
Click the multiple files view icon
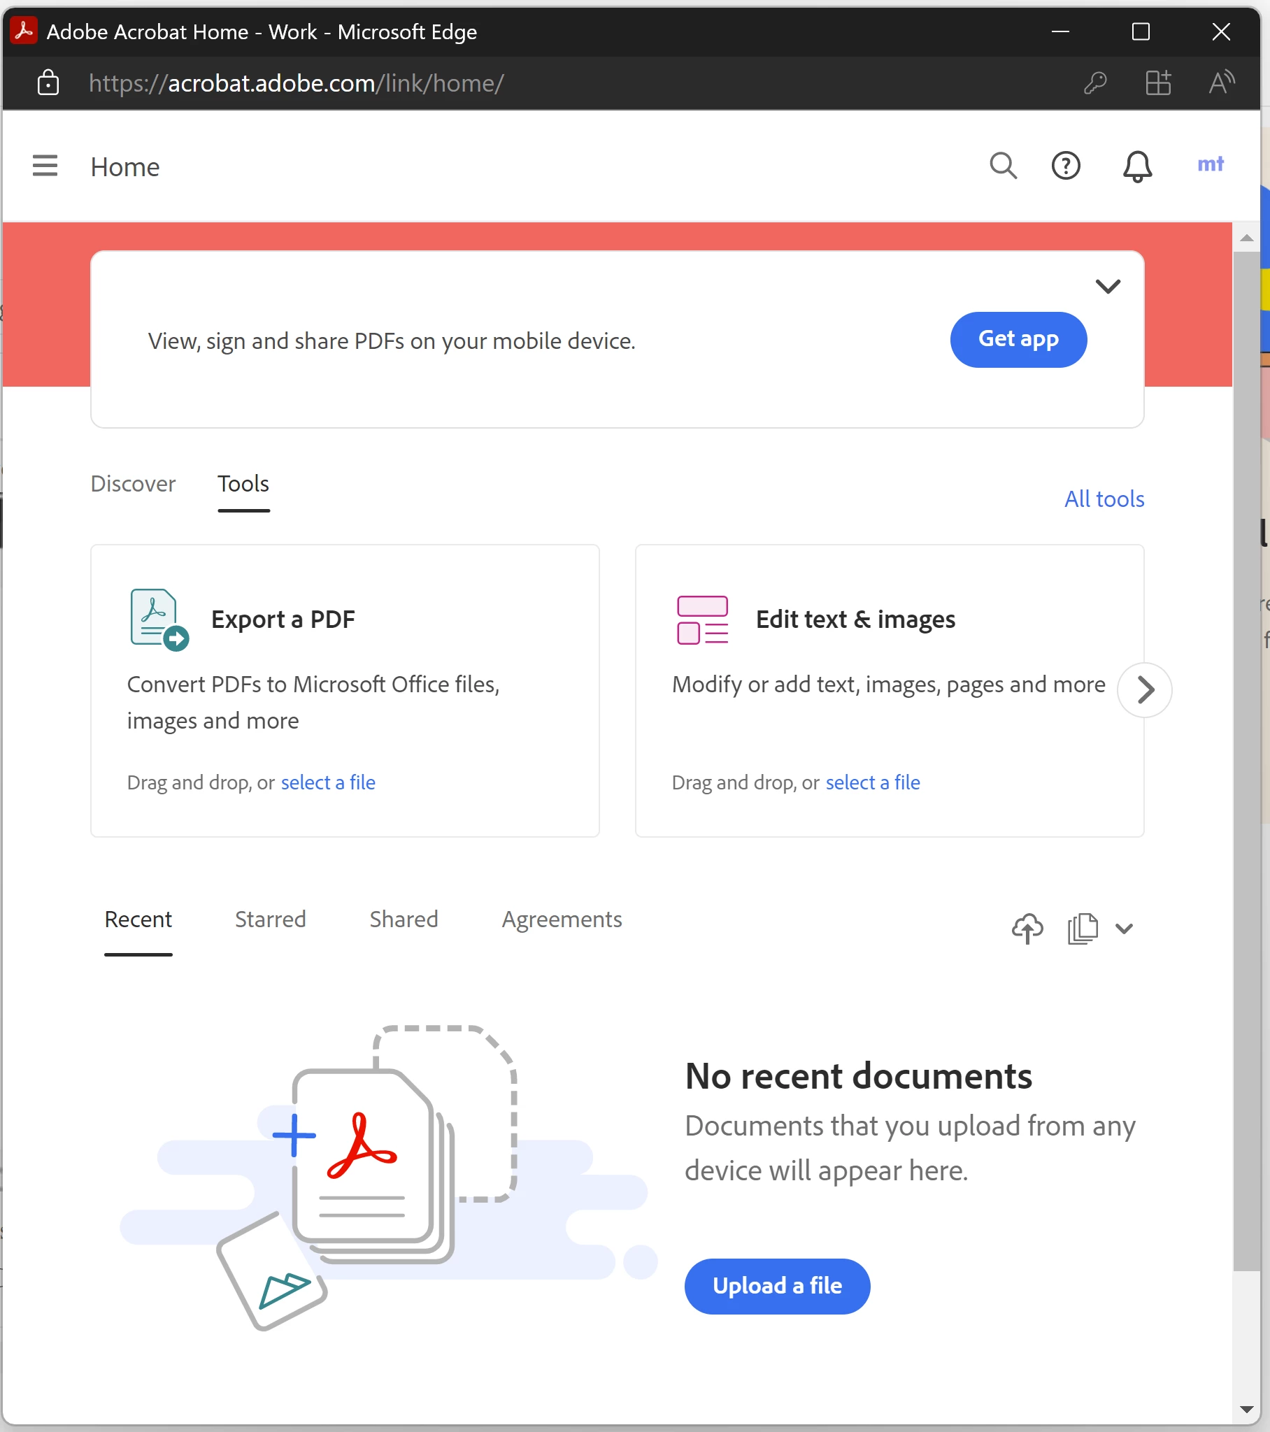pos(1083,929)
